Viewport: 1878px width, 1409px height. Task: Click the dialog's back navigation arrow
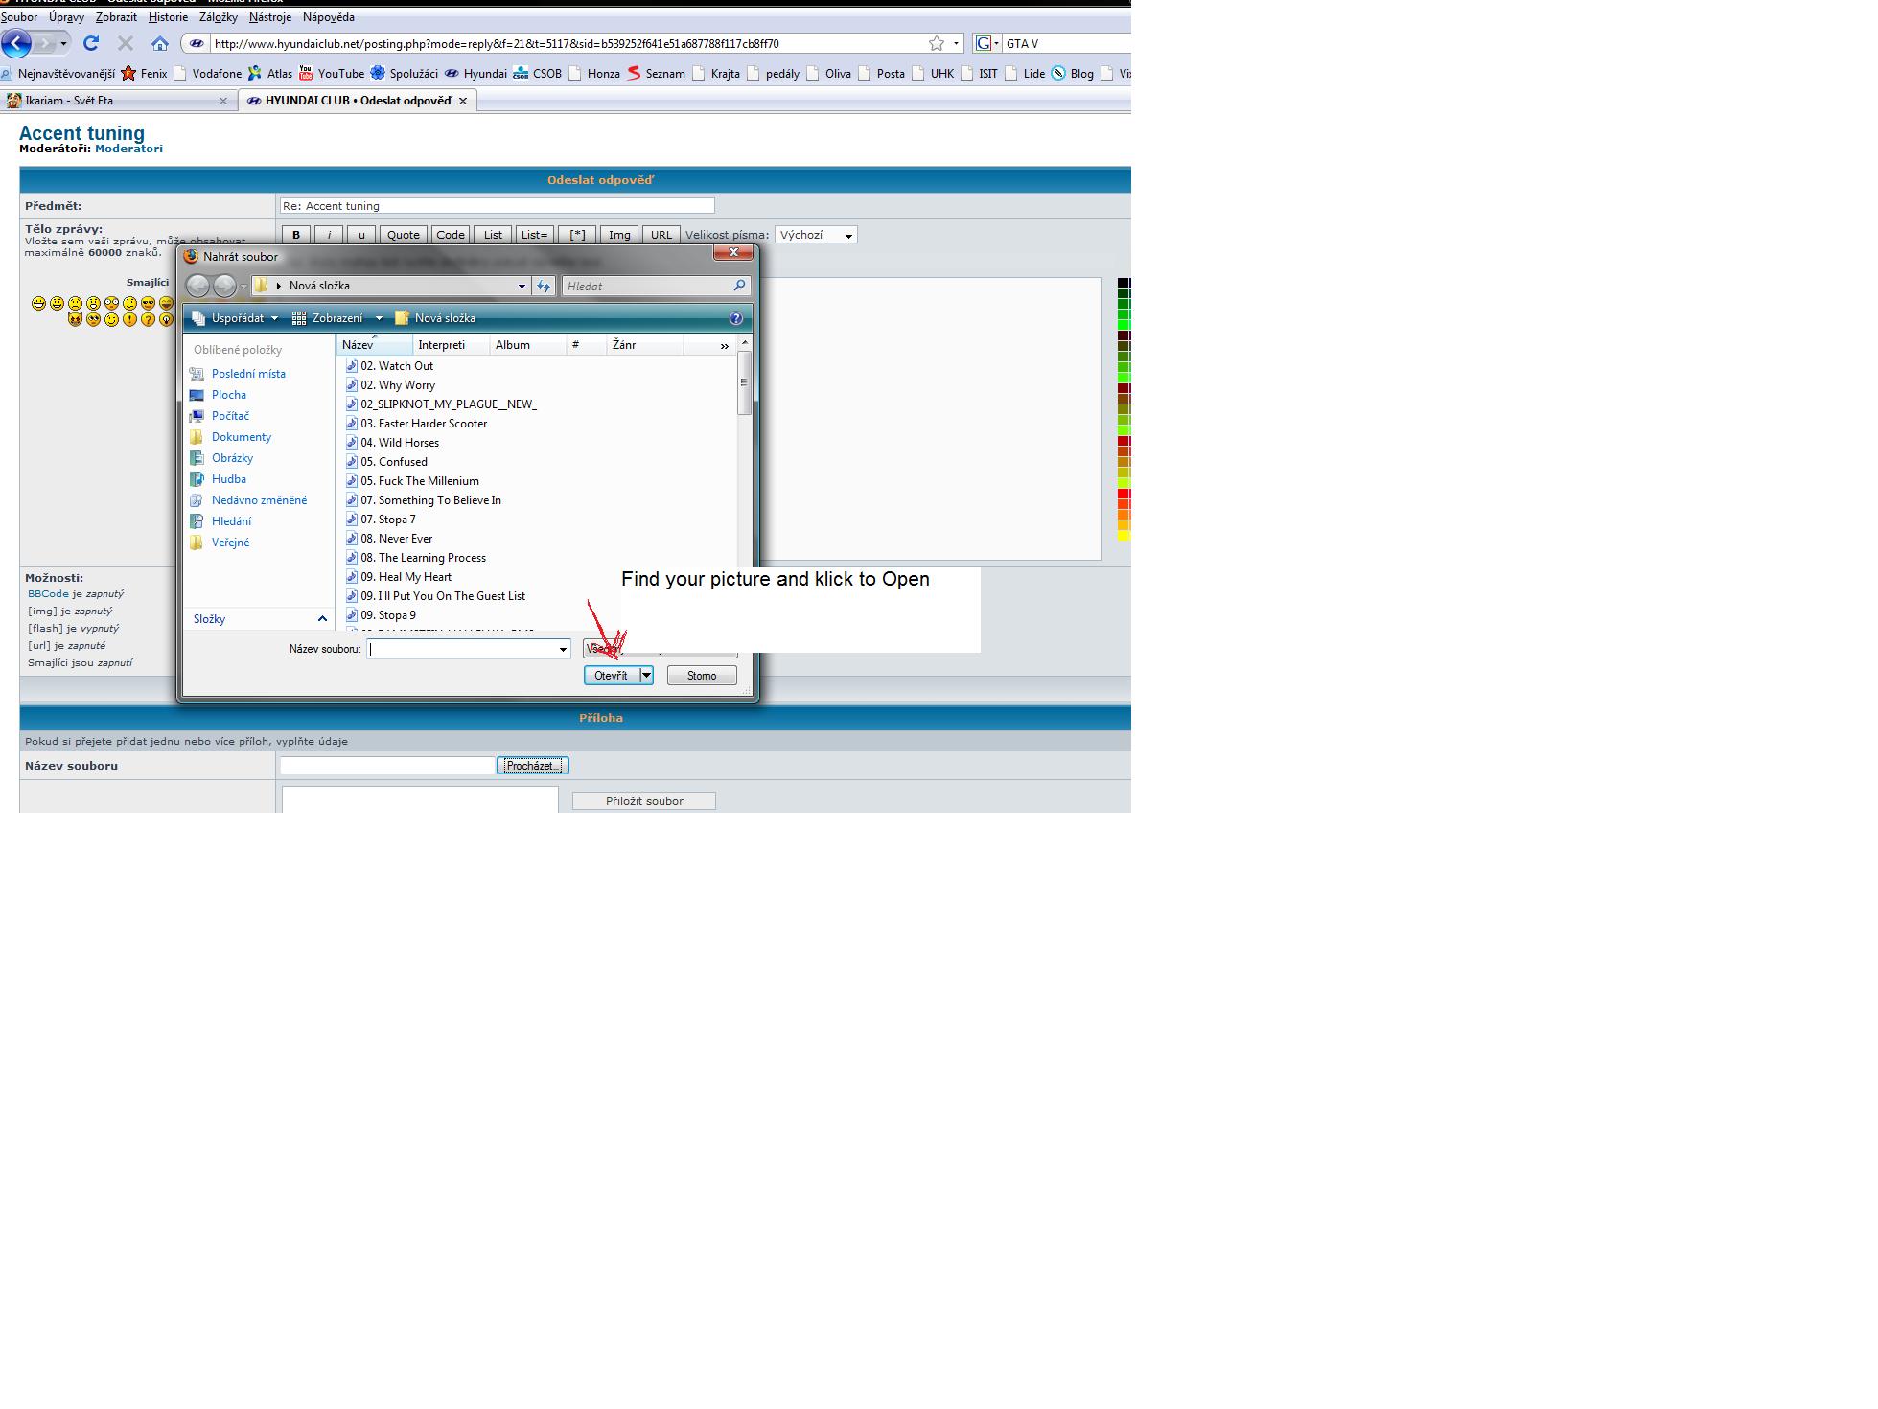click(197, 286)
